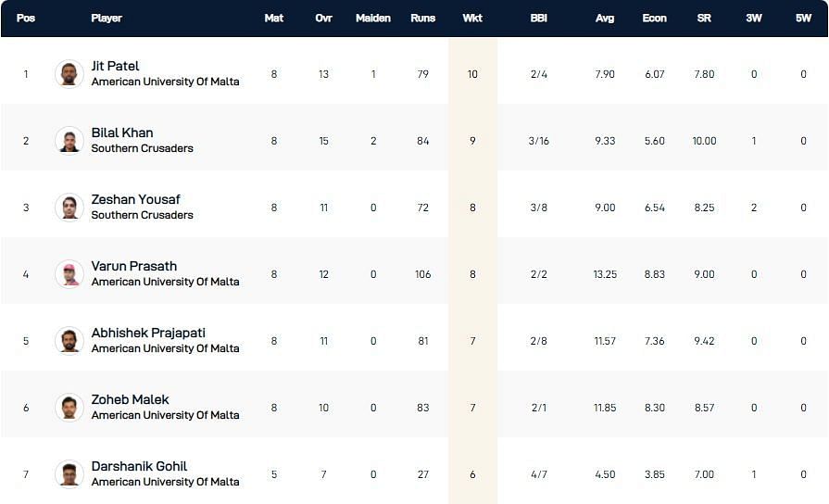Screen dimensions: 829x504
Task: Click Bilal Khan's player avatar
Action: pyautogui.click(x=69, y=141)
